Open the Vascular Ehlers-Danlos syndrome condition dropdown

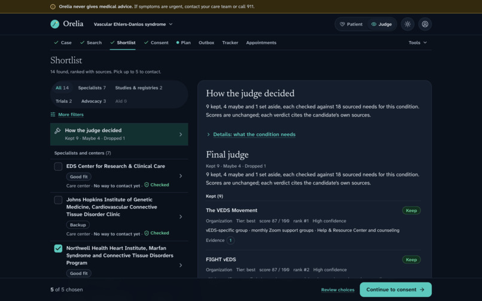[x=133, y=24]
